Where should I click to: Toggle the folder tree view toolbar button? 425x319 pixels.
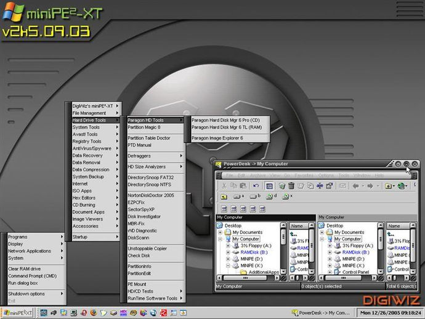click(269, 185)
